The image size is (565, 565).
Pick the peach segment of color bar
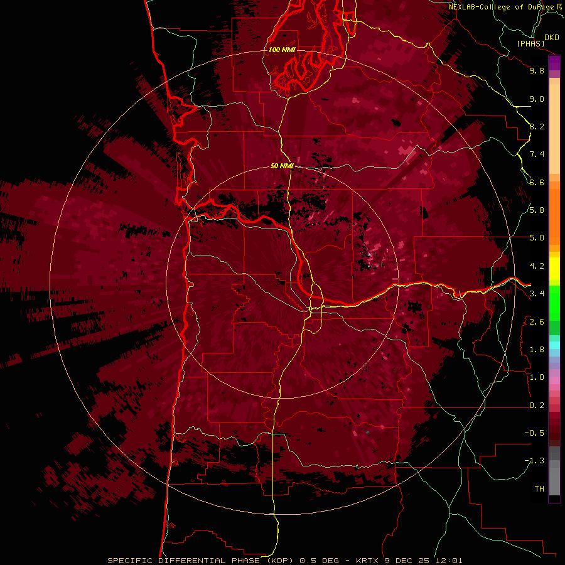(554, 129)
